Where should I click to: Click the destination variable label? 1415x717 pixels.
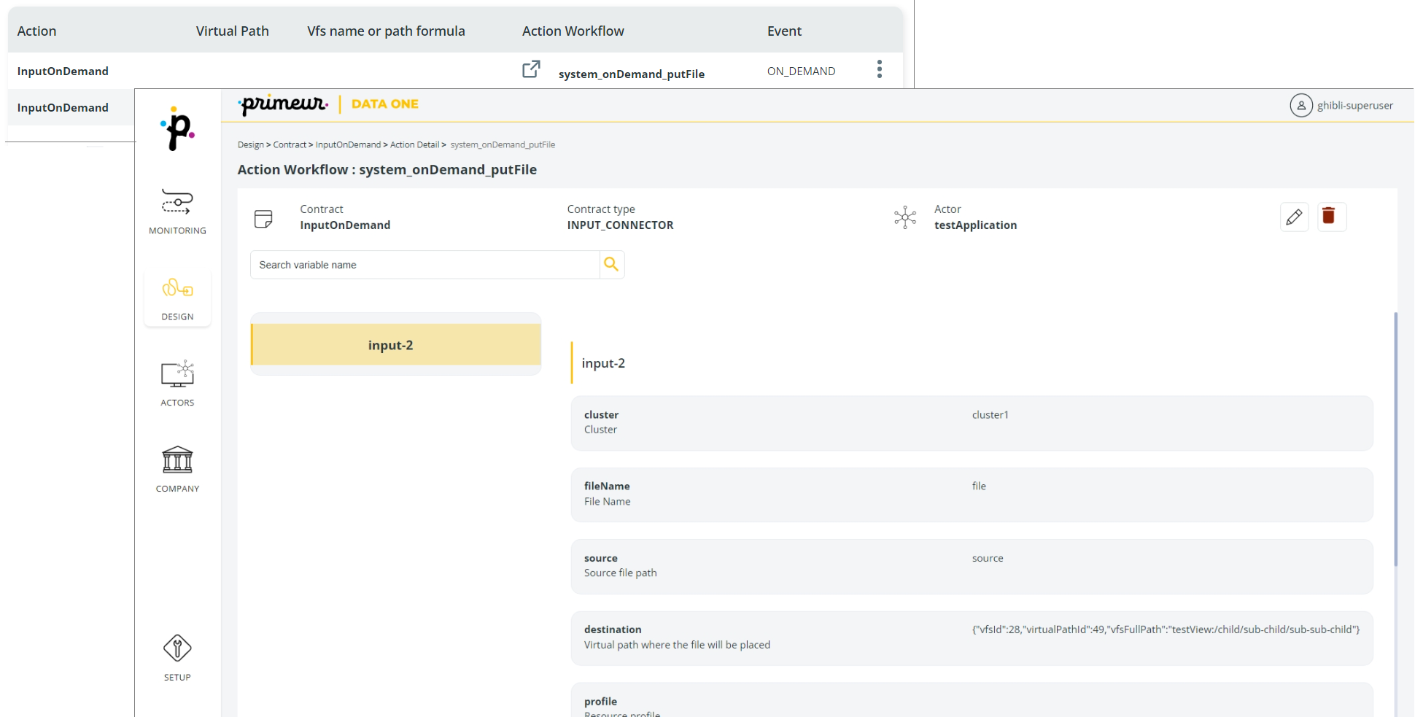[x=613, y=629]
